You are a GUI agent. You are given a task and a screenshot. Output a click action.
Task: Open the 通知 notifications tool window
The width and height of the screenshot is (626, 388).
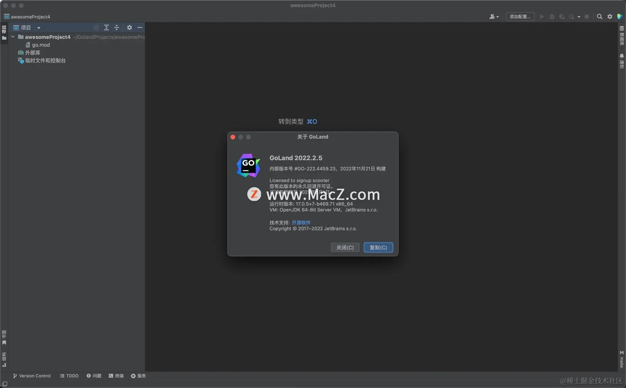622,61
